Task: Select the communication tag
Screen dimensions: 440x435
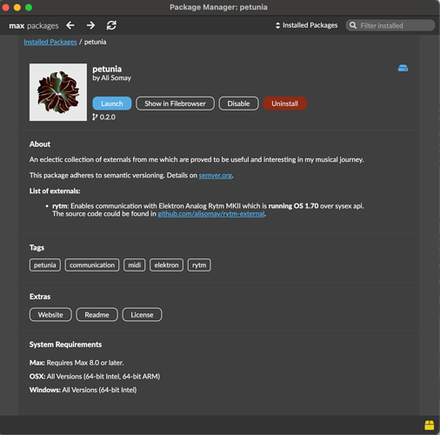Action: [x=92, y=265]
